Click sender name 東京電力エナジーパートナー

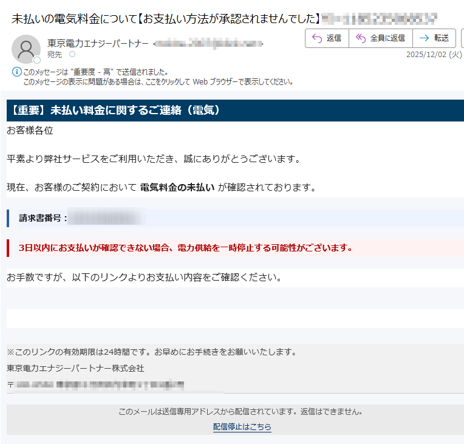click(x=98, y=44)
